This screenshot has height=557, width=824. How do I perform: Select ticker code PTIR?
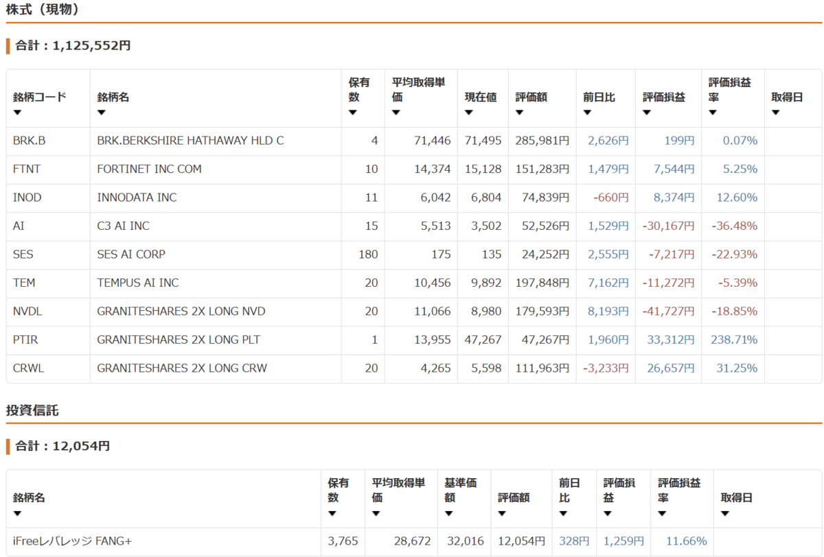click(x=25, y=340)
